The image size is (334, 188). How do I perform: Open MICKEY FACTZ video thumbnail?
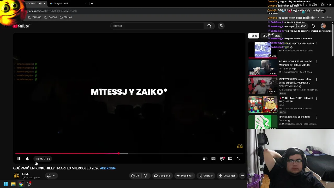263,86
